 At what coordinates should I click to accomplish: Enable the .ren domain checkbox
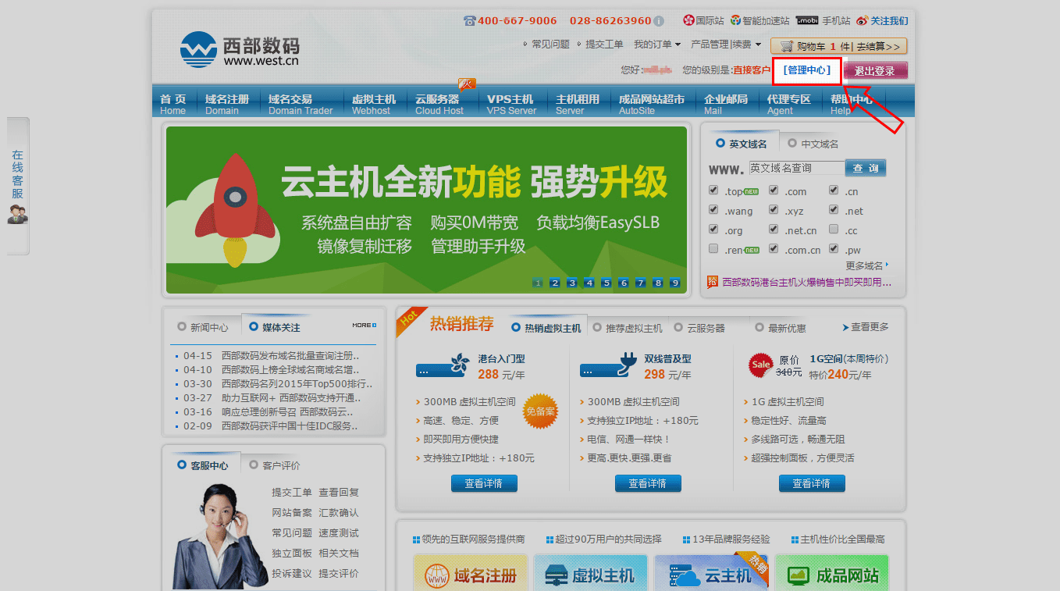(x=713, y=249)
